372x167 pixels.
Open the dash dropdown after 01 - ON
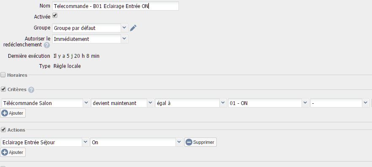340,103
